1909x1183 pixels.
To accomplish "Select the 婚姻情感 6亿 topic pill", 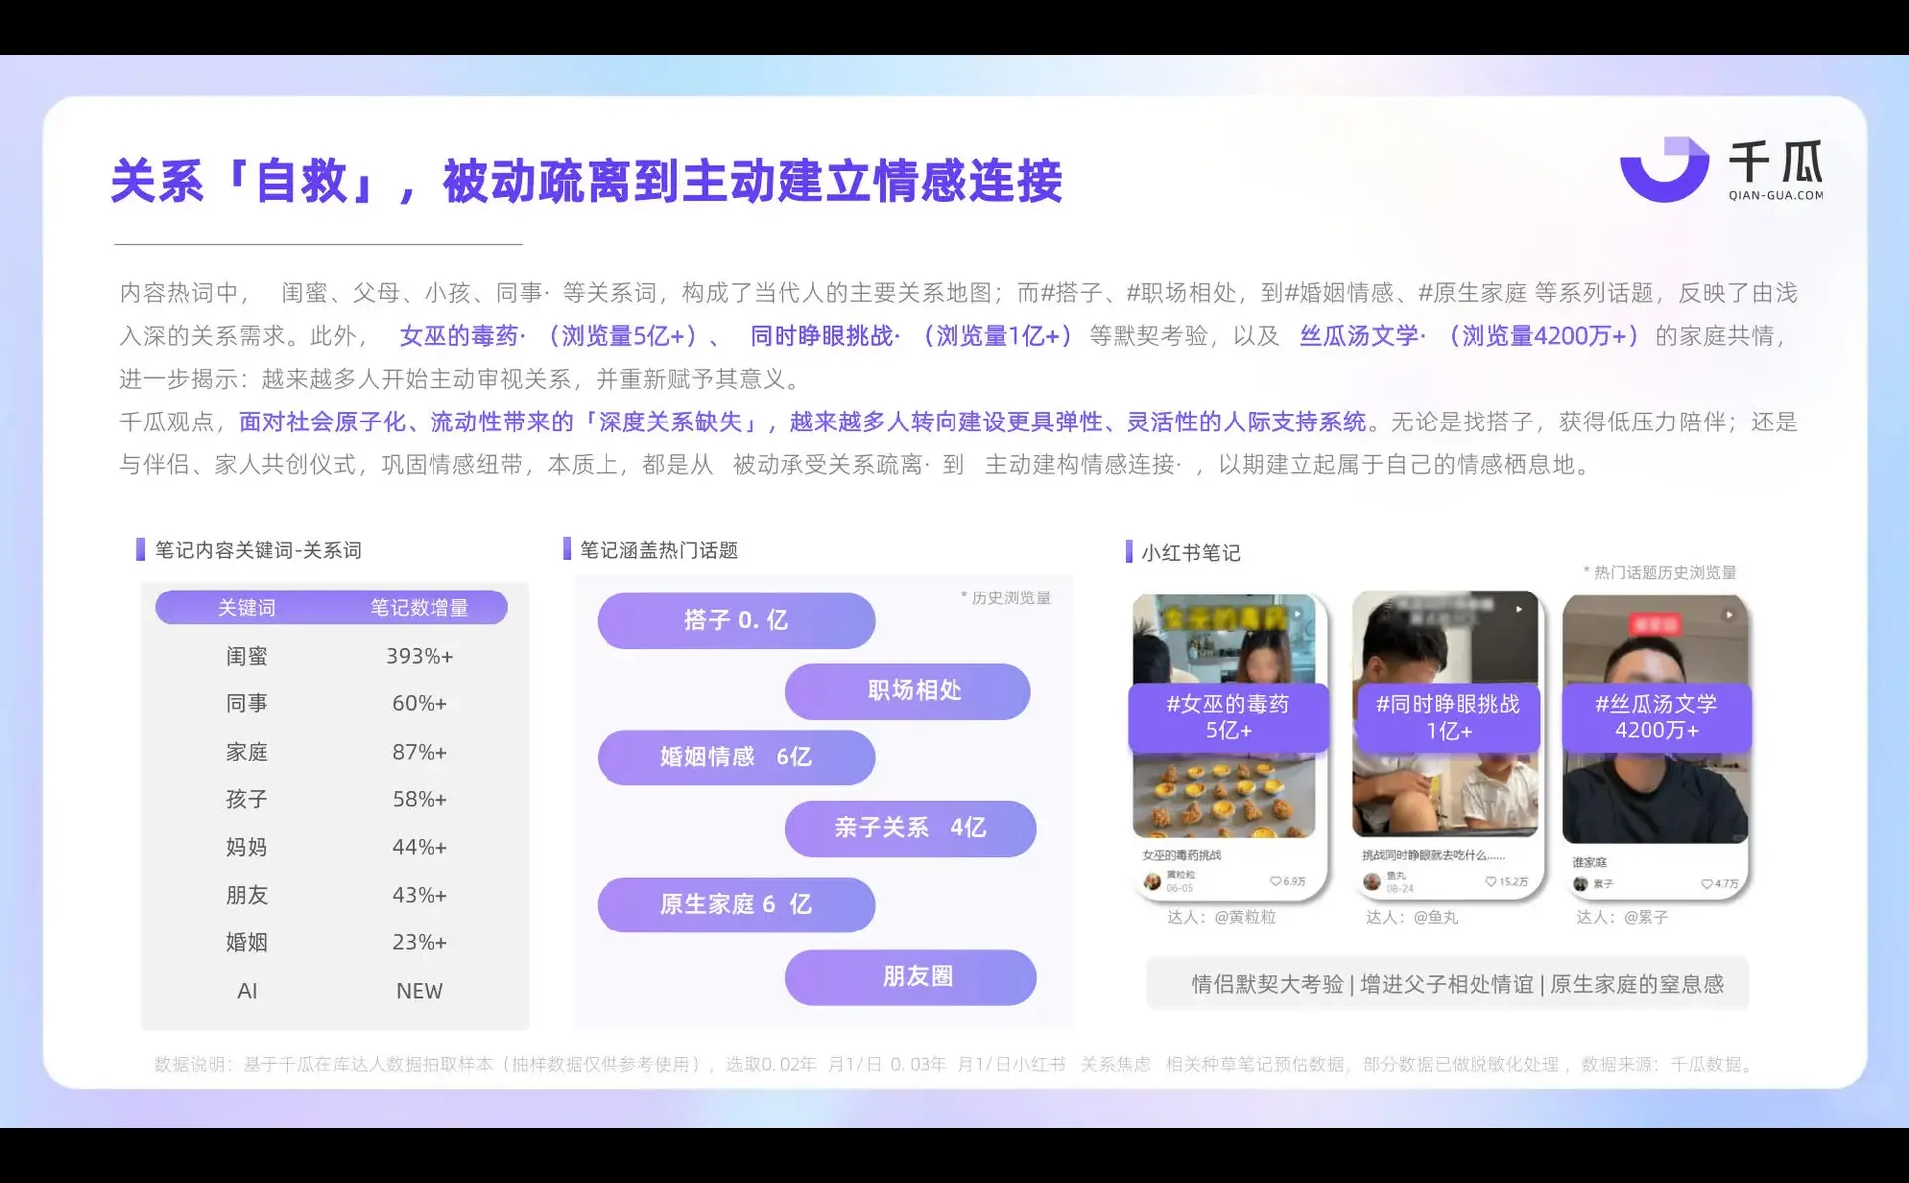I will (736, 758).
